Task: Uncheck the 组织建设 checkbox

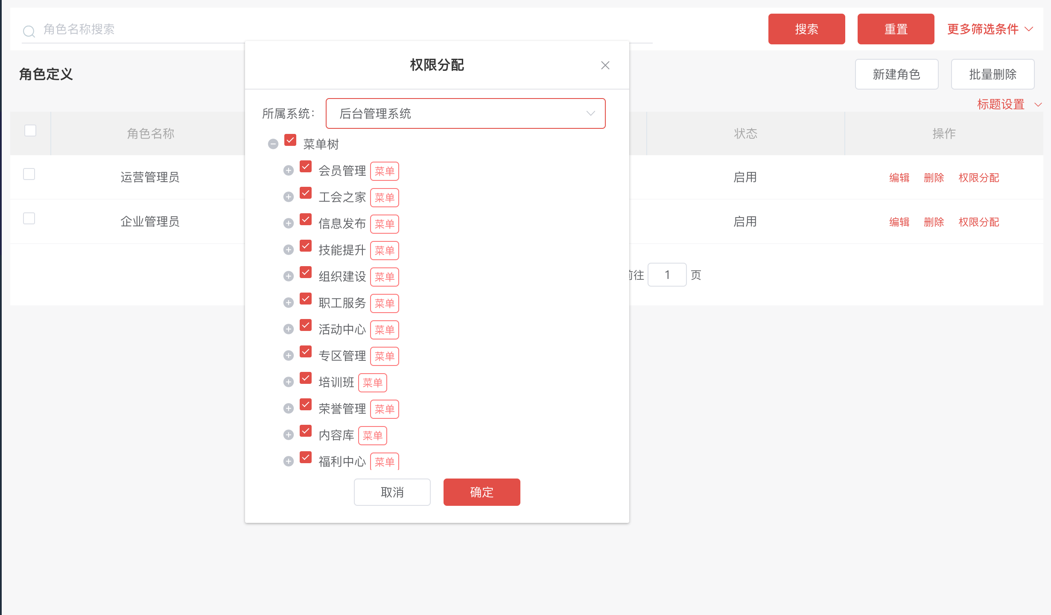Action: (x=306, y=272)
